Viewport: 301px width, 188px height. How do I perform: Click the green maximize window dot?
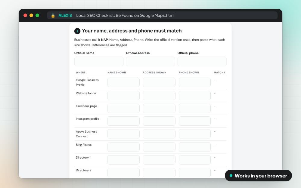(37, 15)
